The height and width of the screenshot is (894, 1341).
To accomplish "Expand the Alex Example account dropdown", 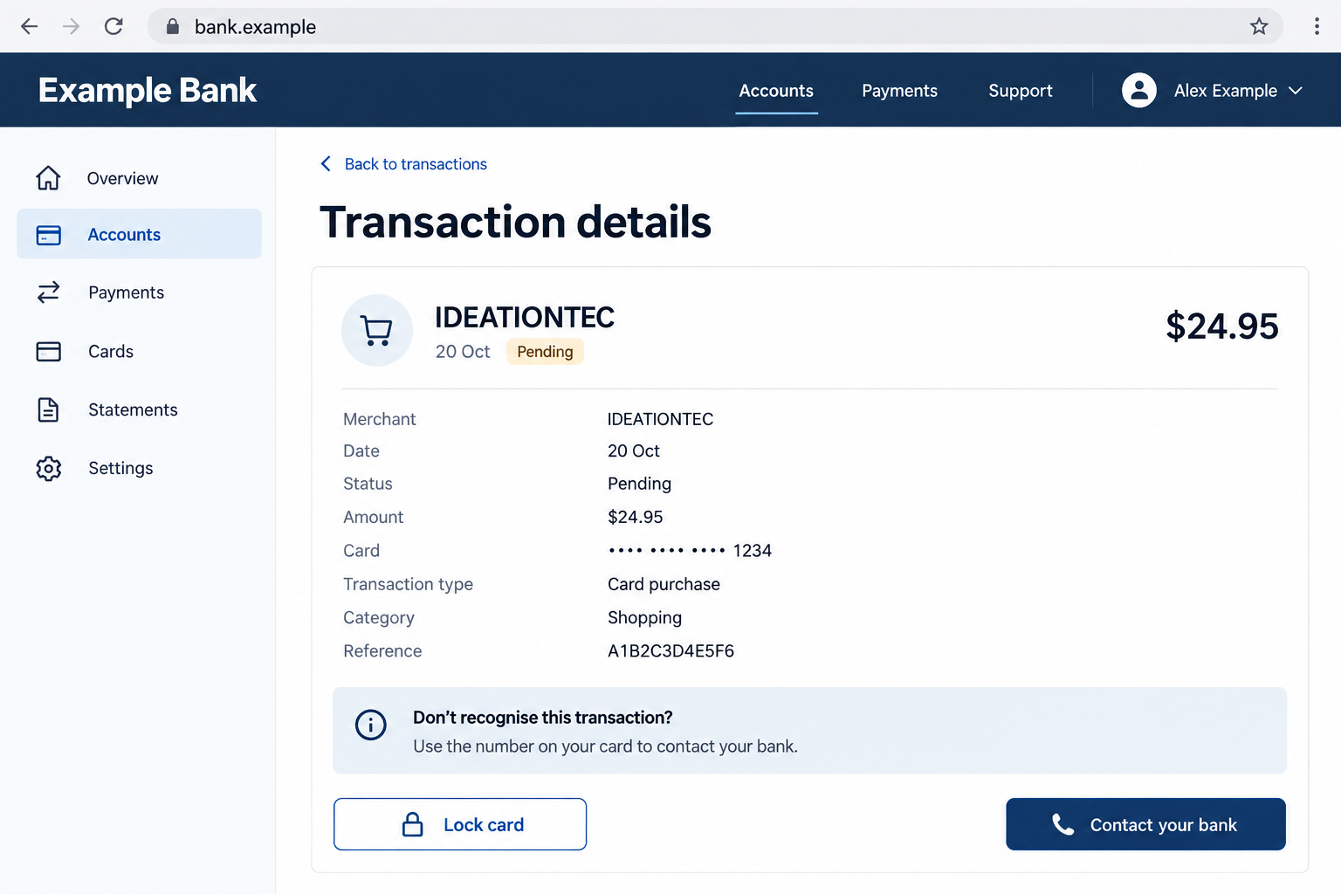I will (1296, 91).
